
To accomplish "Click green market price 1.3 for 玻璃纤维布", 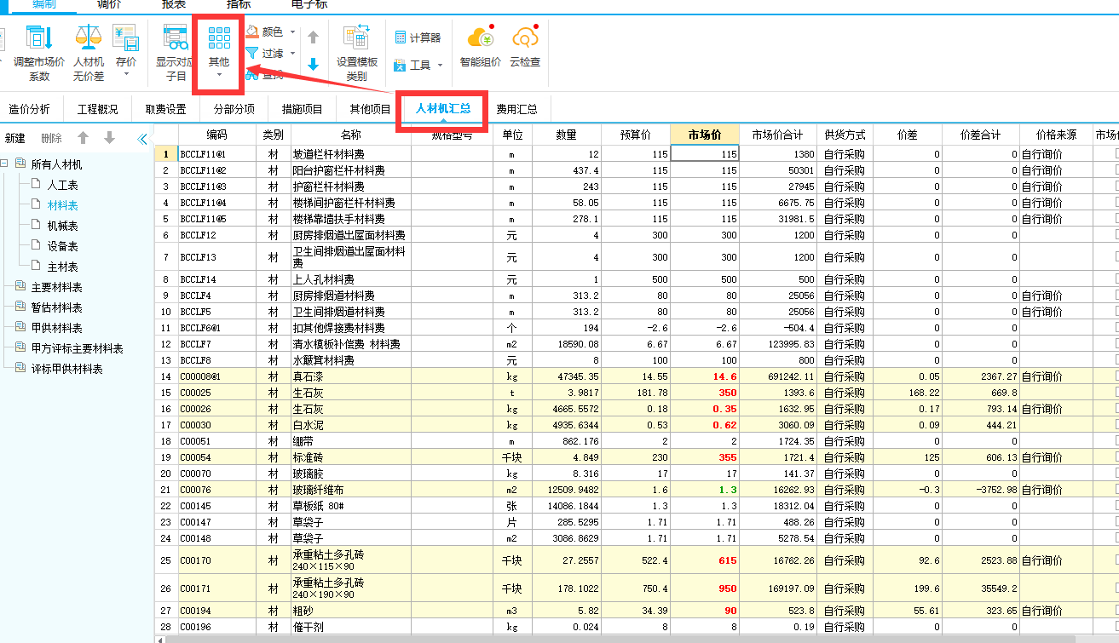I will click(705, 490).
